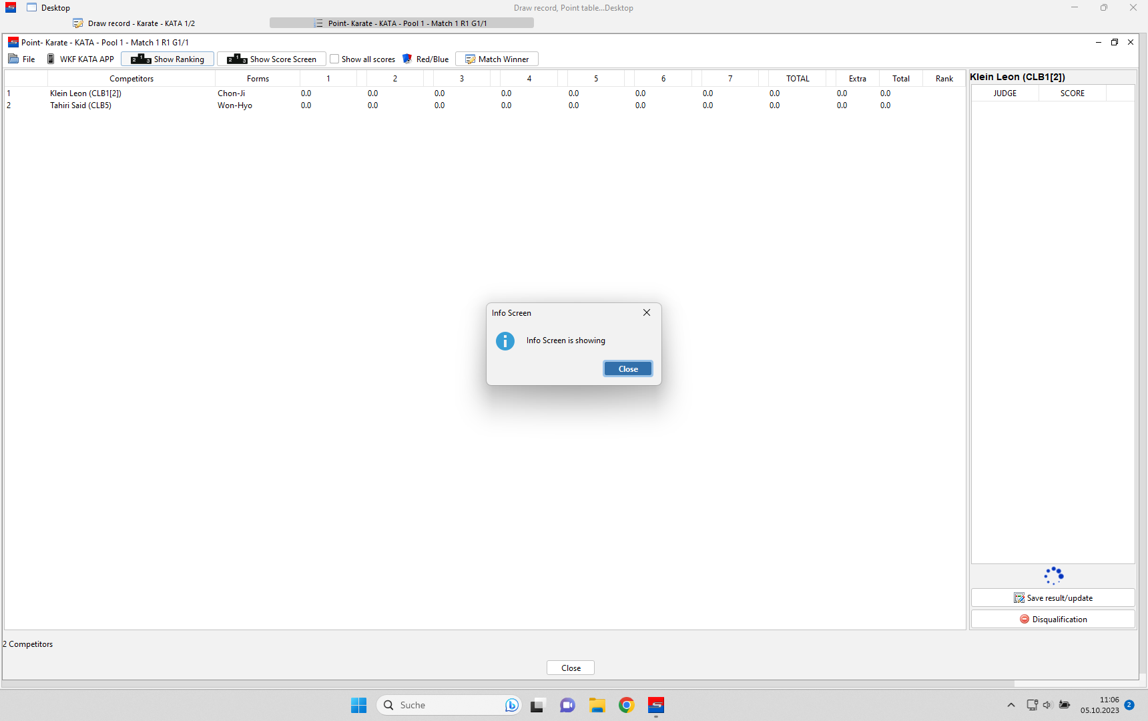This screenshot has width=1148, height=721.
Task: Toggle Red/Blue mode
Action: 426,59
